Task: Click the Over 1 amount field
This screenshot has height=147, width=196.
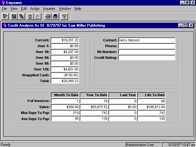Action: tap(65, 46)
